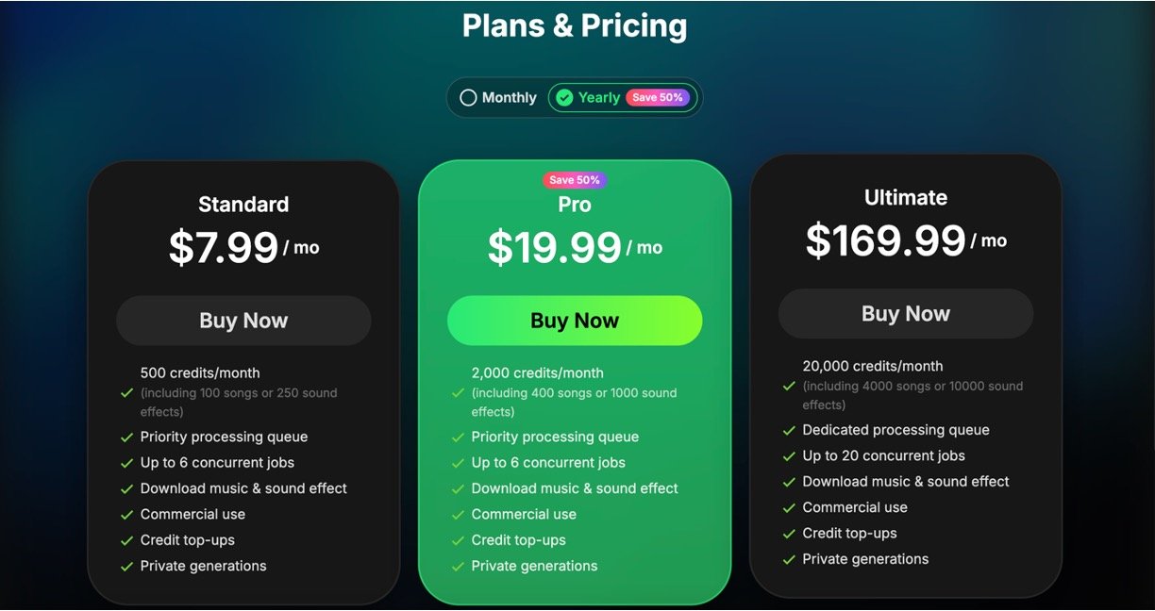Click checkmark beside Dedicated processing queue
This screenshot has width=1155, height=611.
(x=789, y=431)
